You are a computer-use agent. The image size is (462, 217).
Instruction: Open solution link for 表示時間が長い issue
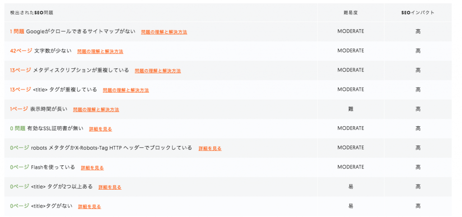coord(96,109)
